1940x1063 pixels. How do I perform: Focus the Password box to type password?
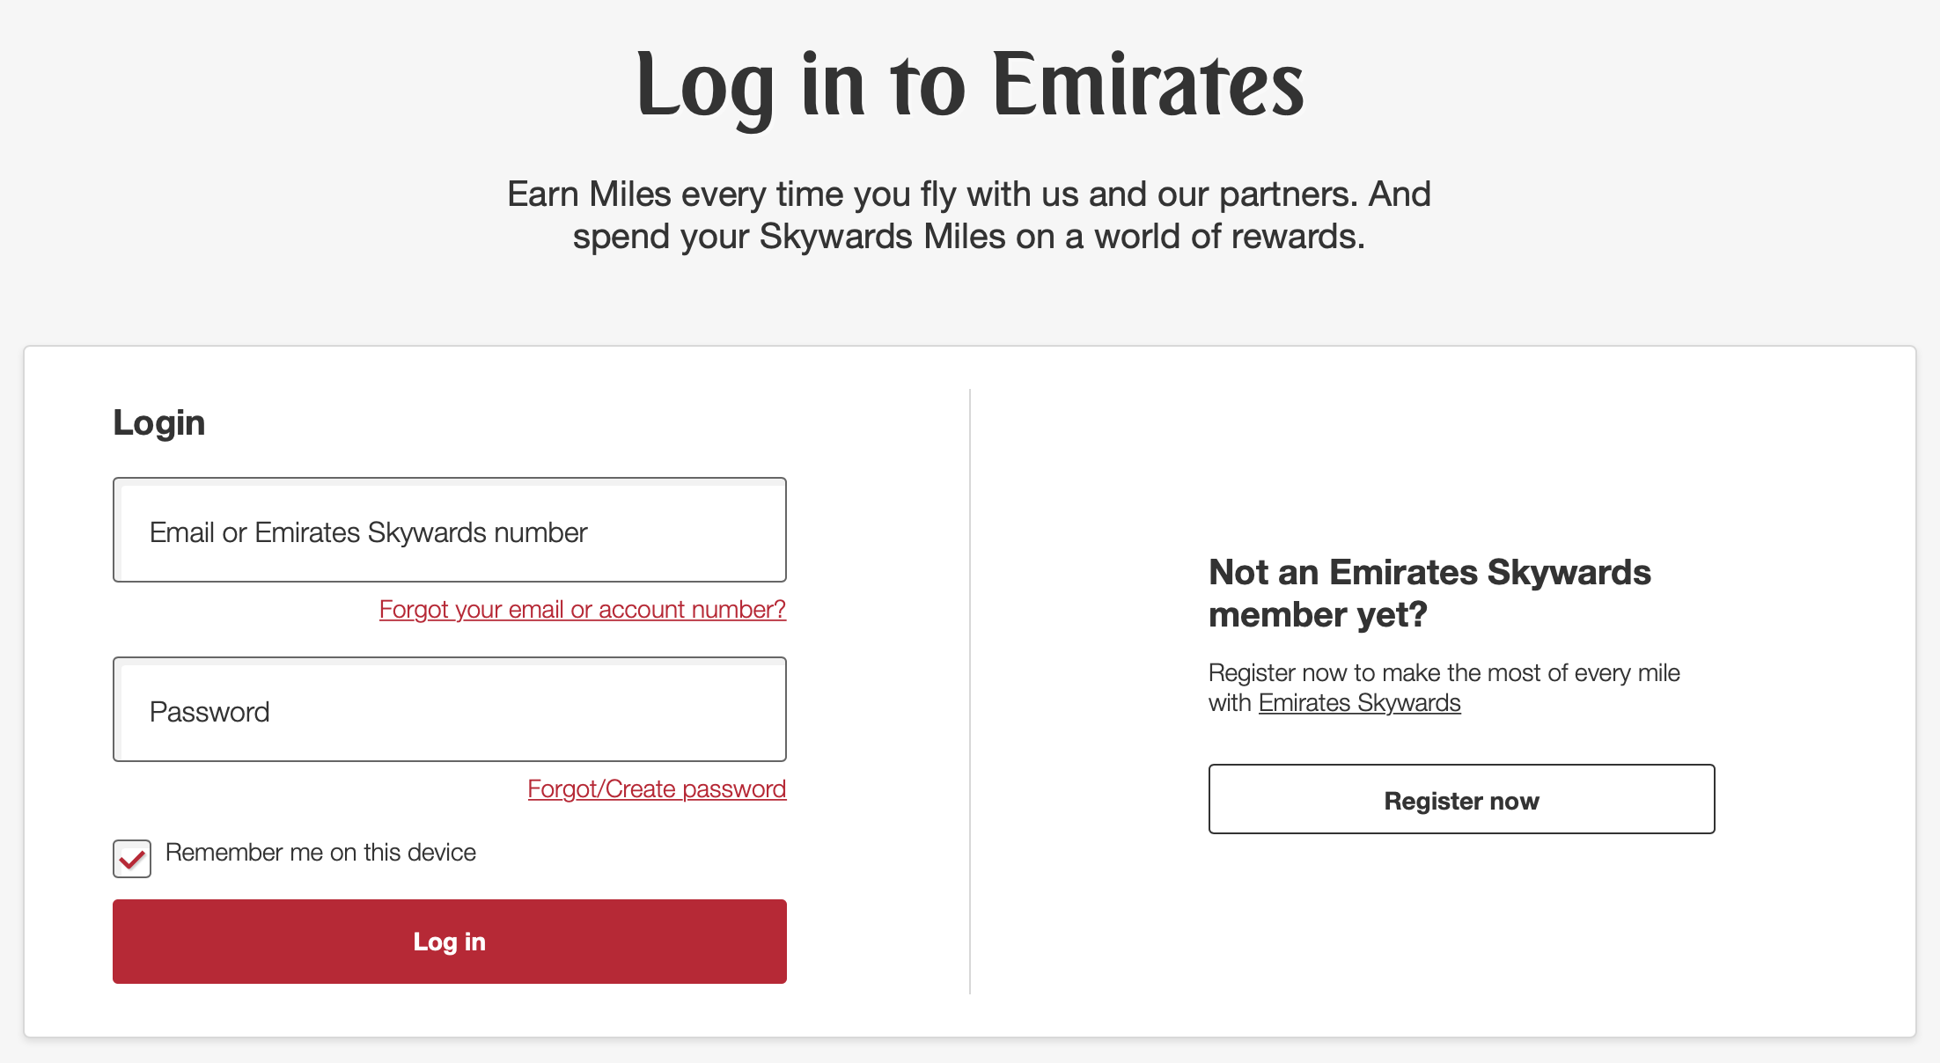pyautogui.click(x=449, y=709)
